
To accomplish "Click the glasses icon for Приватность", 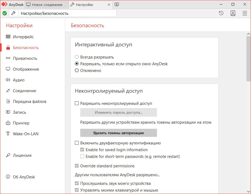I will point(8,58).
